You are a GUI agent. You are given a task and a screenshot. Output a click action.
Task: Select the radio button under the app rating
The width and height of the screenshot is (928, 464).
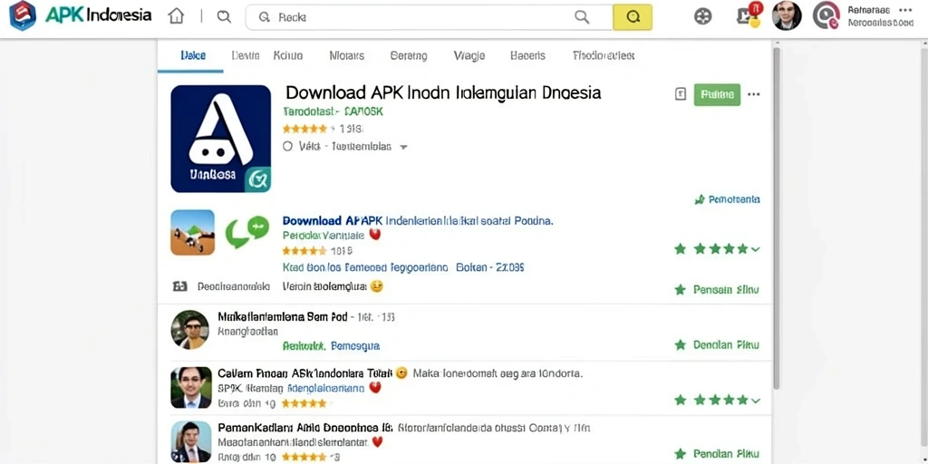click(x=287, y=146)
